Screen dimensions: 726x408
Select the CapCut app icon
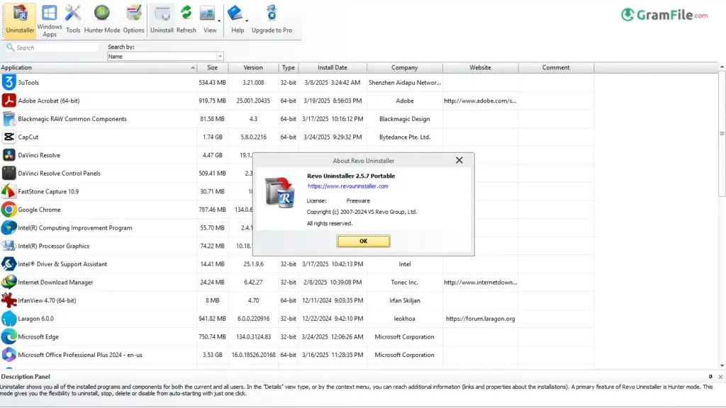(x=9, y=137)
